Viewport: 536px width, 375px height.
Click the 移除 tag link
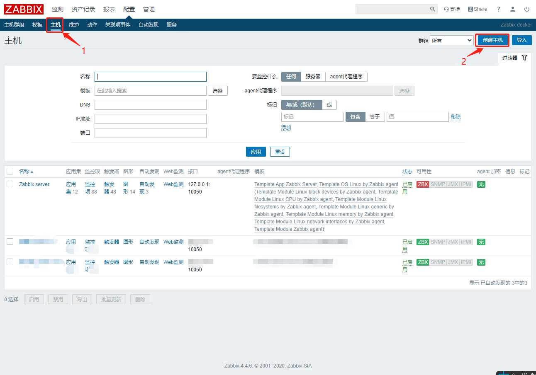click(456, 117)
